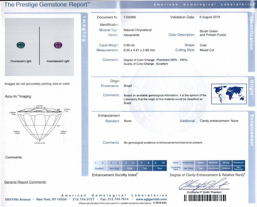Click the phone number 212.704.0727
This screenshot has width=257, height=207.
click(x=84, y=199)
